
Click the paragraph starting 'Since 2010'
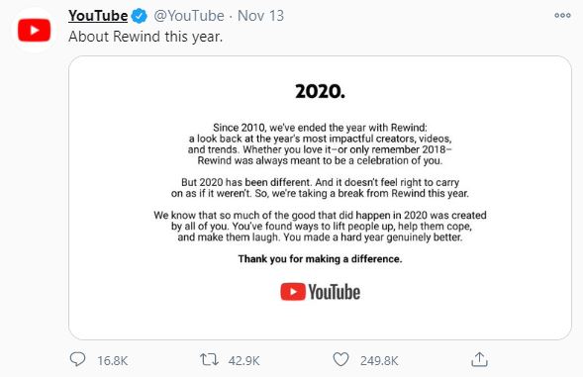320,144
